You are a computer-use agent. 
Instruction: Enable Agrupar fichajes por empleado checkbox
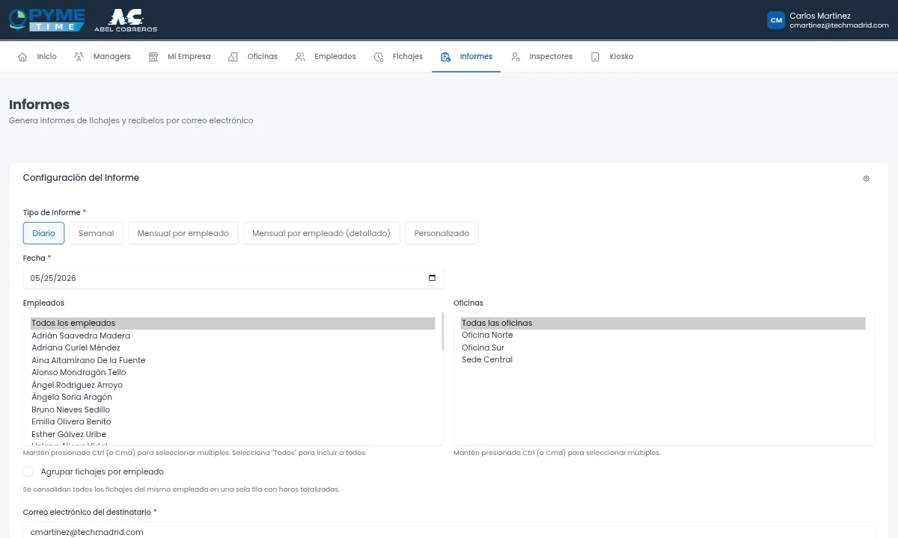tap(28, 471)
